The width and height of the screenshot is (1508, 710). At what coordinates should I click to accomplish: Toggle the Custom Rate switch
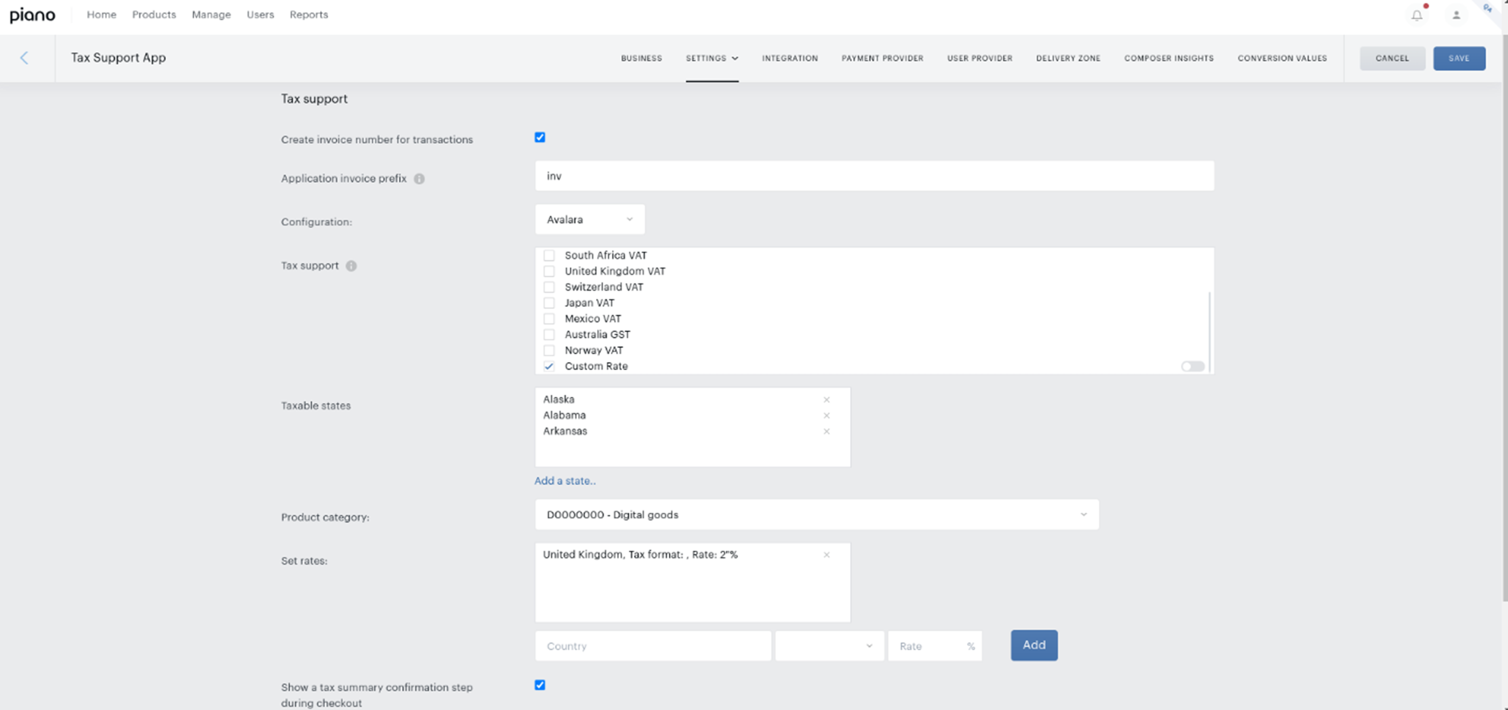(x=1192, y=367)
